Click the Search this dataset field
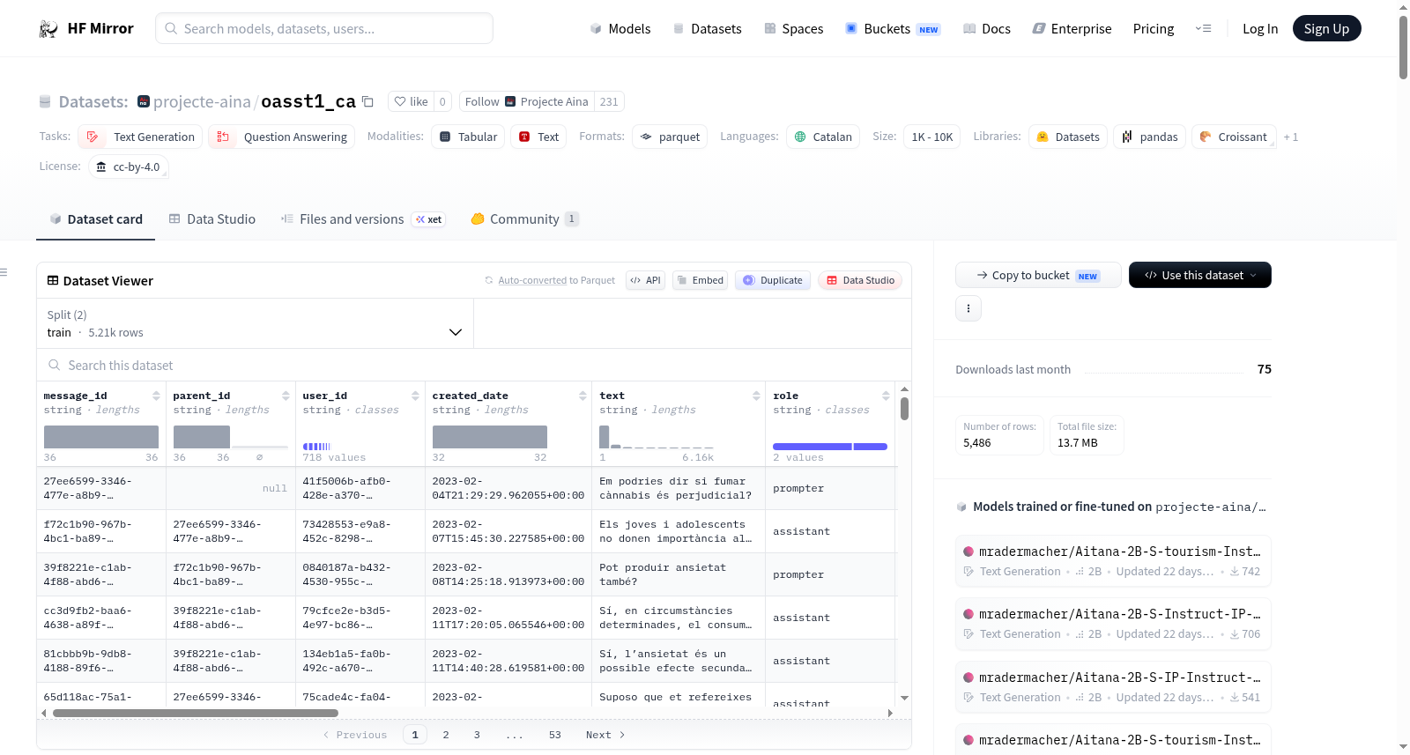Screen dimensions: 1410x755 pyautogui.click(x=474, y=365)
